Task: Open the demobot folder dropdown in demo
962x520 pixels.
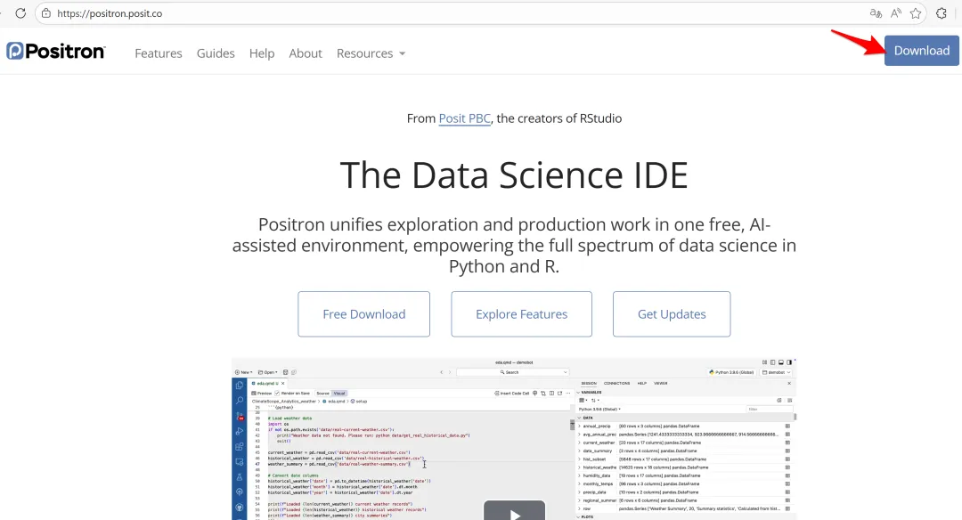Action: 776,372
